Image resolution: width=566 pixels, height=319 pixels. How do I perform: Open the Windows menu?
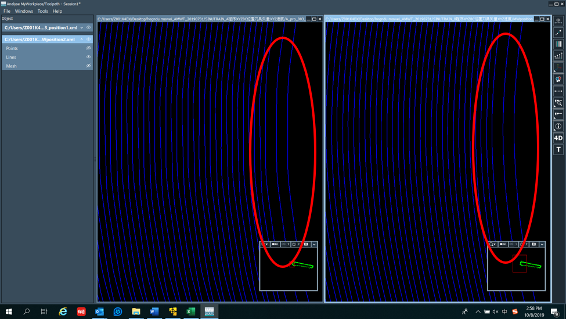coord(24,11)
